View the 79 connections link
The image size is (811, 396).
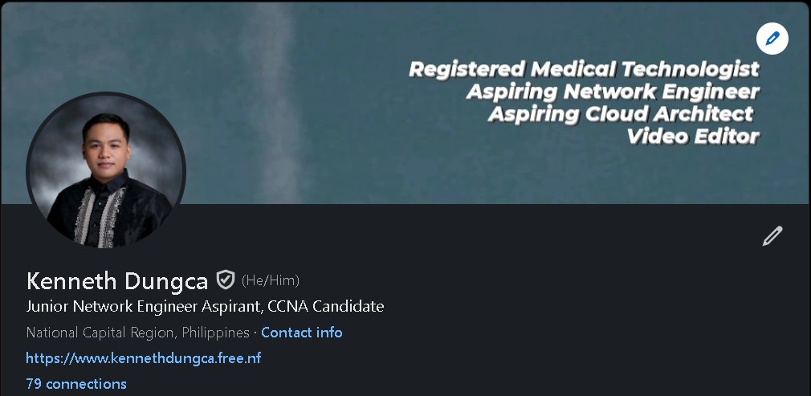76,384
